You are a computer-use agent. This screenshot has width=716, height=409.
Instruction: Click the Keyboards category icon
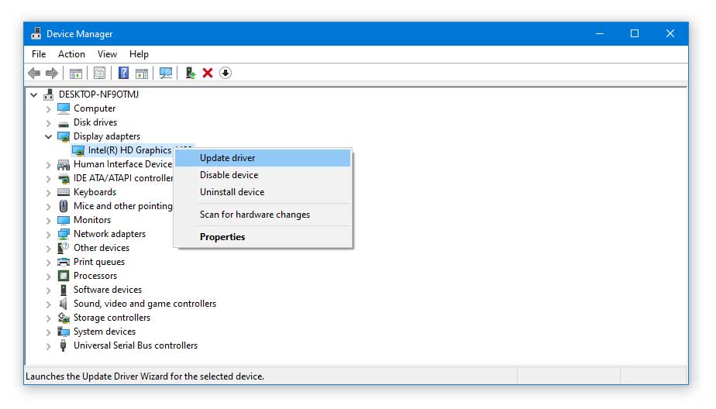click(64, 192)
